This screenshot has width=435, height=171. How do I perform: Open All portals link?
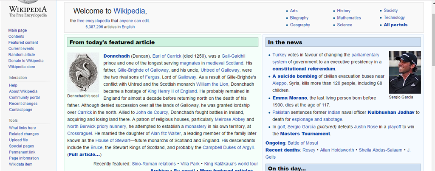395,25
